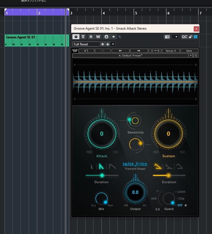Open the Full Reset preset dropdown
212x234 pixels.
(113, 44)
